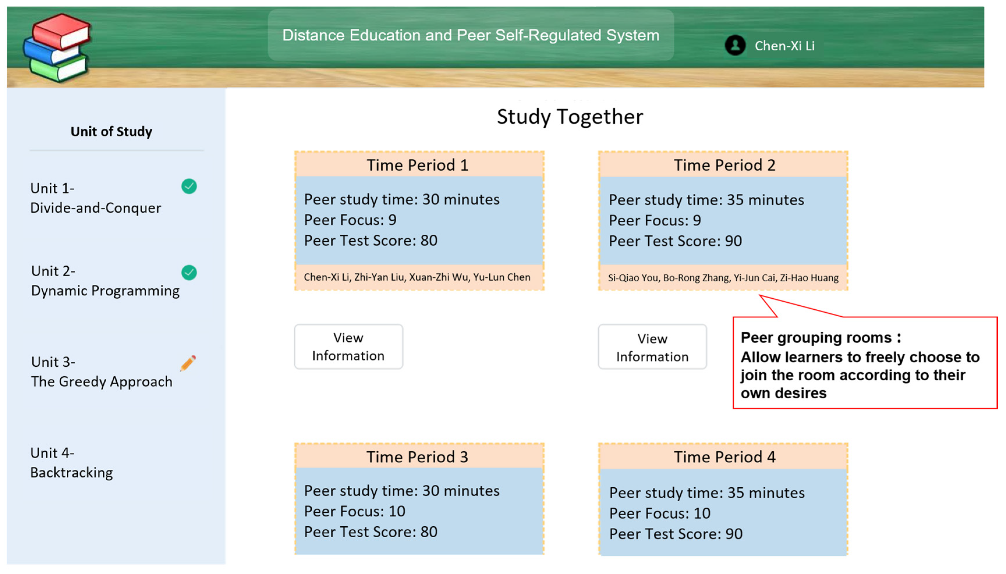Image resolution: width=1006 pixels, height=574 pixels.
Task: Click the Distance Education system title banner
Action: click(x=471, y=35)
